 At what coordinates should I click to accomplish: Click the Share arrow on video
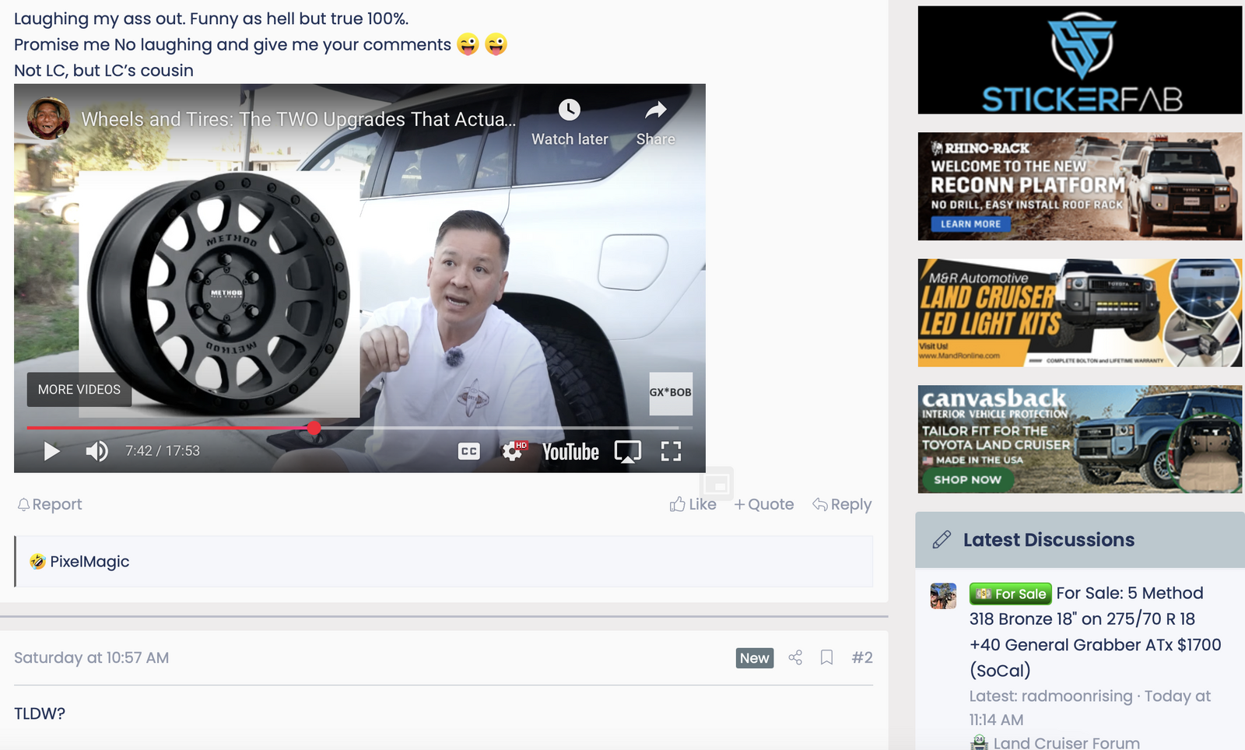(656, 110)
